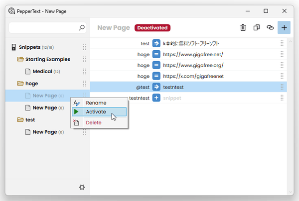
Task: Click the trash icon in the page header
Action: (x=243, y=27)
